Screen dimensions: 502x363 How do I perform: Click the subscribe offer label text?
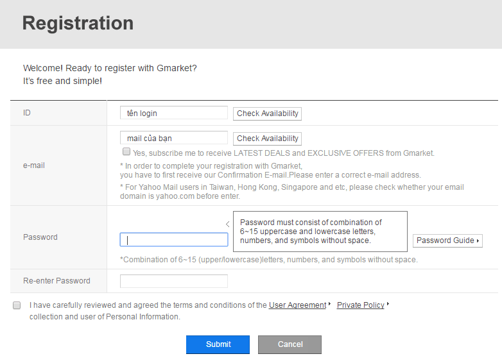(x=283, y=153)
